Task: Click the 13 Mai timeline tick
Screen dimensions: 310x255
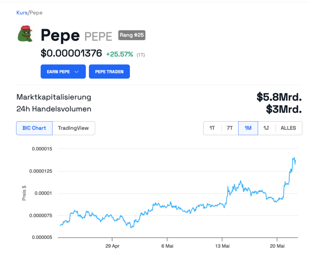Action: pos(222,246)
